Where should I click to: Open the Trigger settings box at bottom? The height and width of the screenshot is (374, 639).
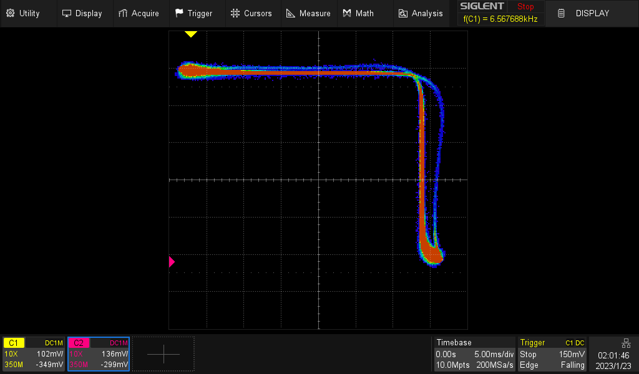[552, 353]
